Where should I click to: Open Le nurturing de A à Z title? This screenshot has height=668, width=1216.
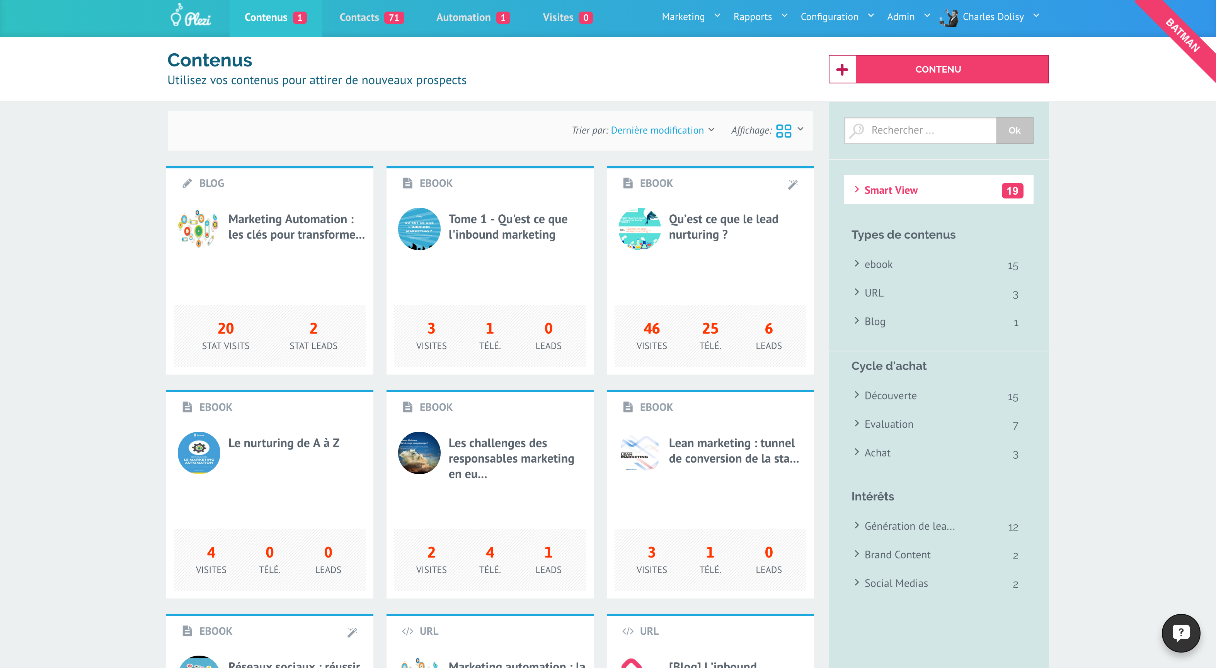[x=284, y=443]
